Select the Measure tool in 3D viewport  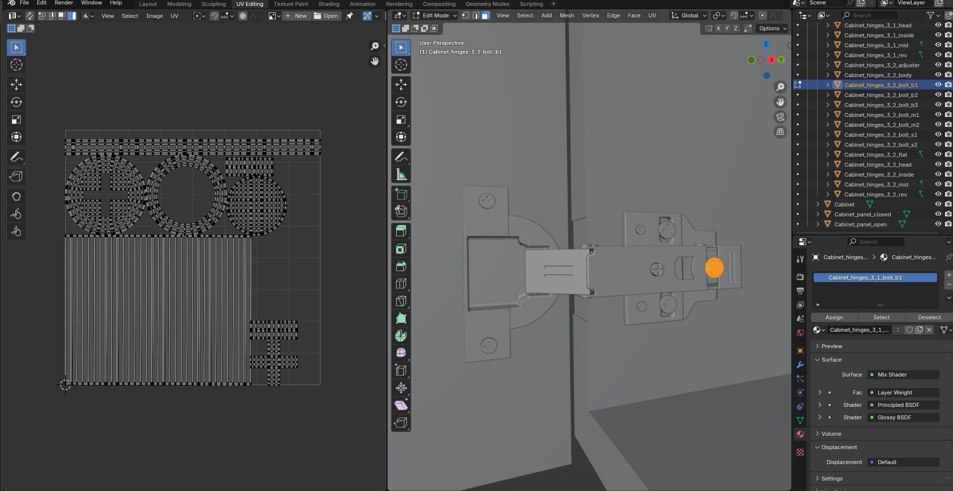[x=401, y=175]
